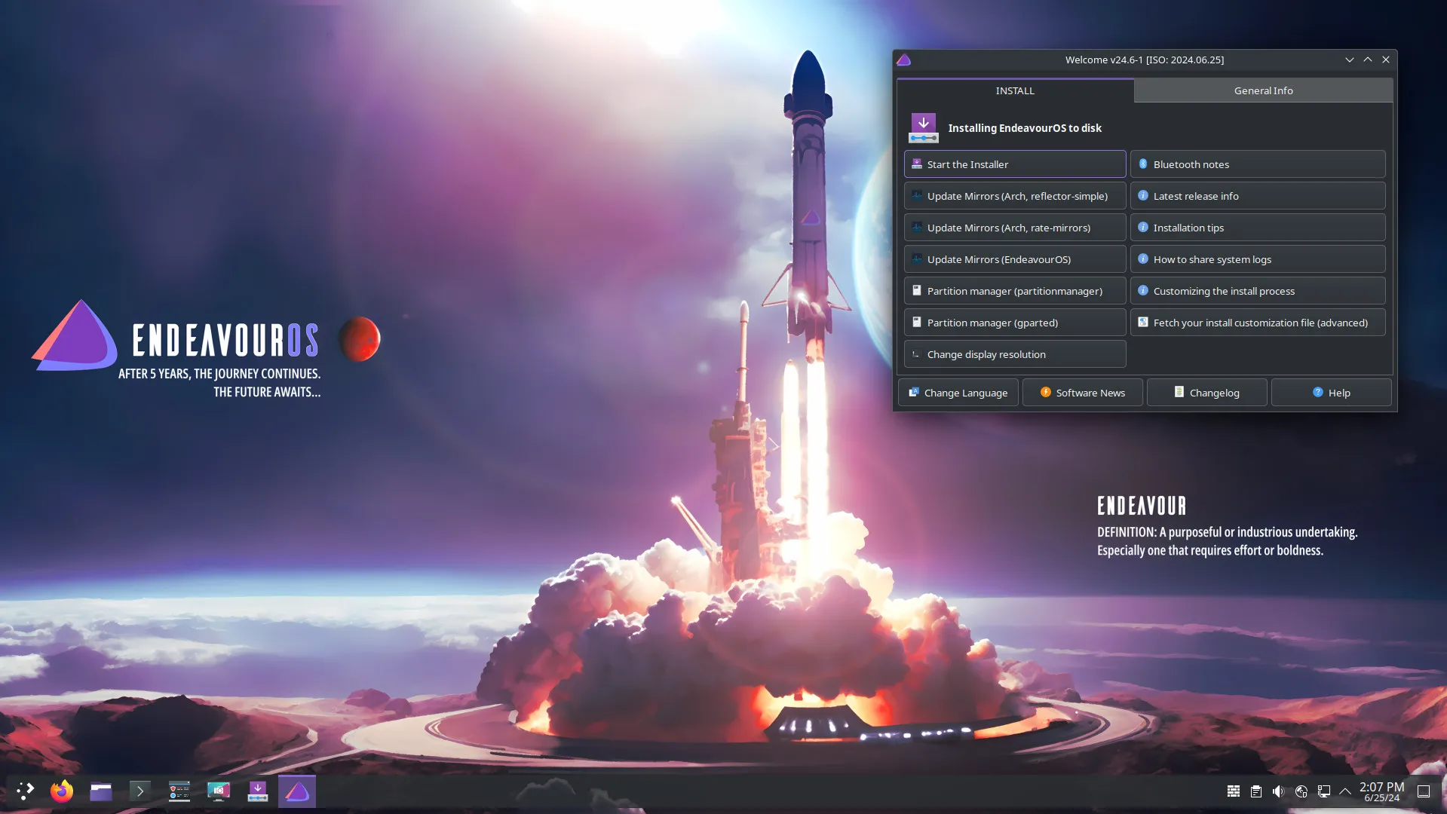Screen dimensions: 1447x814
Task: Click Start the Installer button
Action: 1014,164
